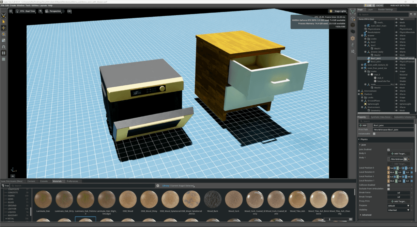Open the Purpose dropdown
The width and height of the screenshot is (417, 227).
[399, 206]
